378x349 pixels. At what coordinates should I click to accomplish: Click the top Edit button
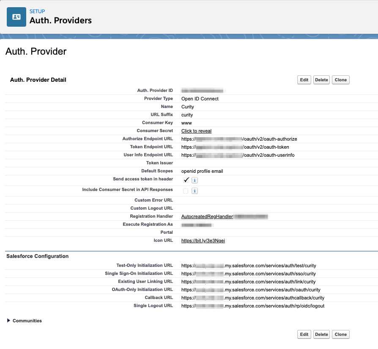coord(304,80)
